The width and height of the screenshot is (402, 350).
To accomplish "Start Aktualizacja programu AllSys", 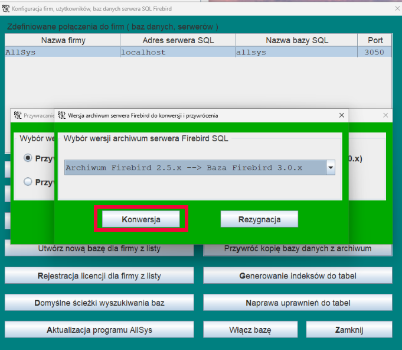I will point(99,329).
